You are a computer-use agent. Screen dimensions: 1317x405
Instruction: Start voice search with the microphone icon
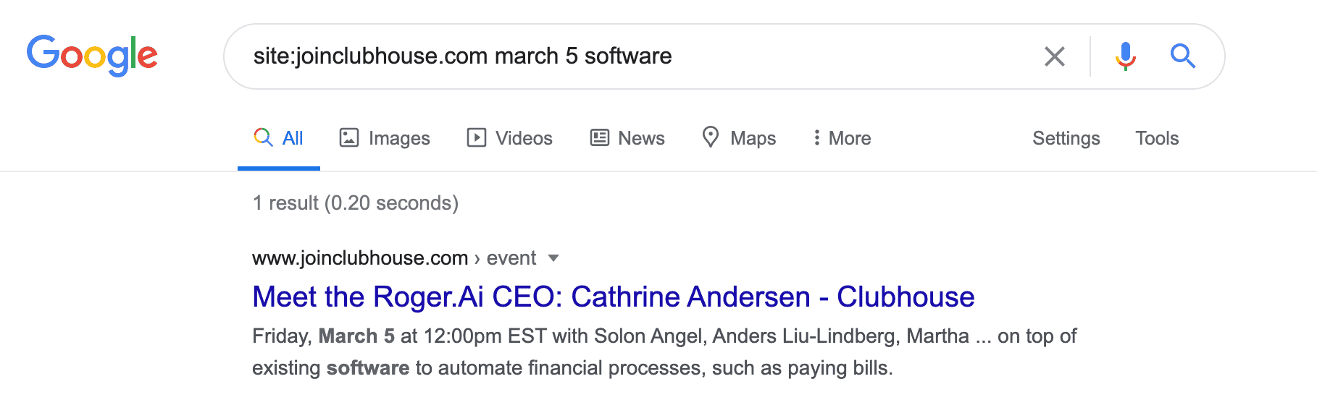(x=1125, y=56)
